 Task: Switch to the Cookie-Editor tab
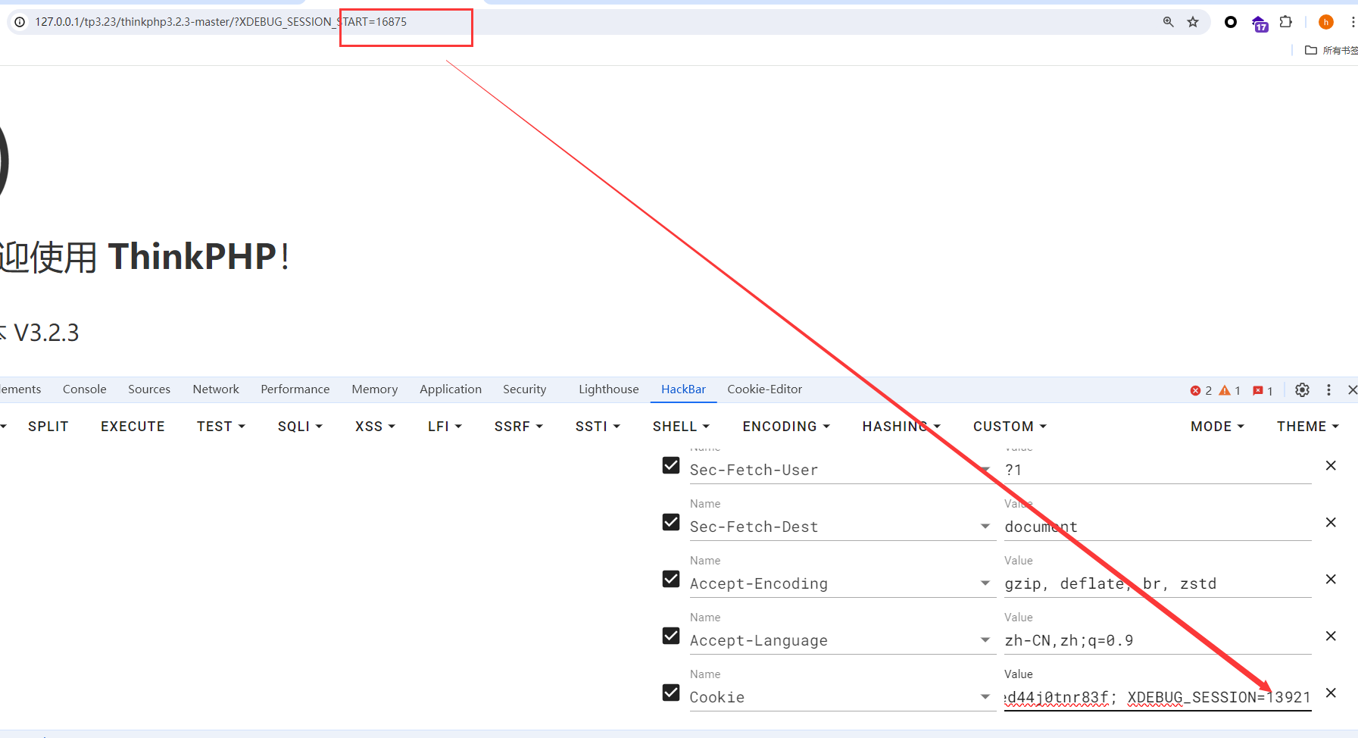tap(765, 389)
